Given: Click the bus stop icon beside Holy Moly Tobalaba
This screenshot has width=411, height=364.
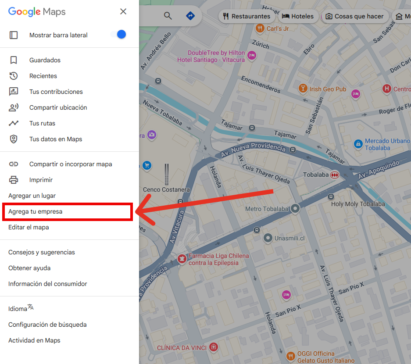Looking at the screenshot, I should 331,196.
